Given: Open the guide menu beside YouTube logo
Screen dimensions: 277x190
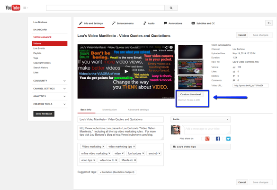Looking at the screenshot, I should [26, 8].
